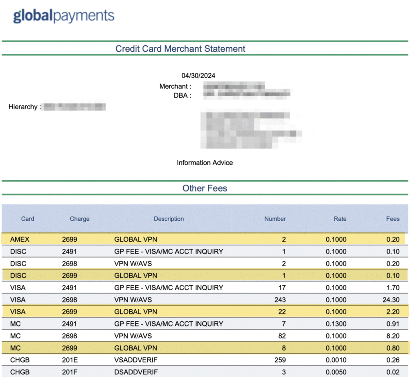
Task: Click the Global Payments logo
Action: 64,16
